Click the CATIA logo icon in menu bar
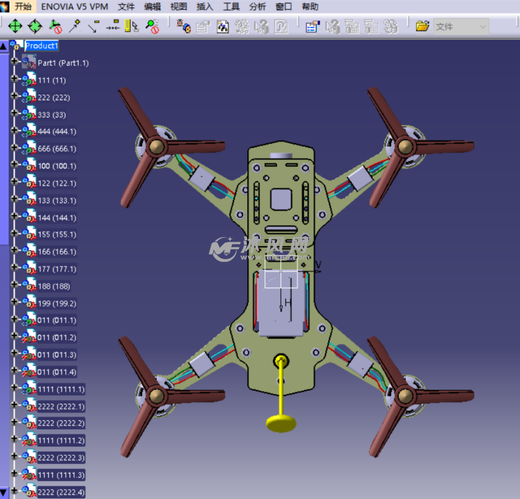 pos(6,7)
